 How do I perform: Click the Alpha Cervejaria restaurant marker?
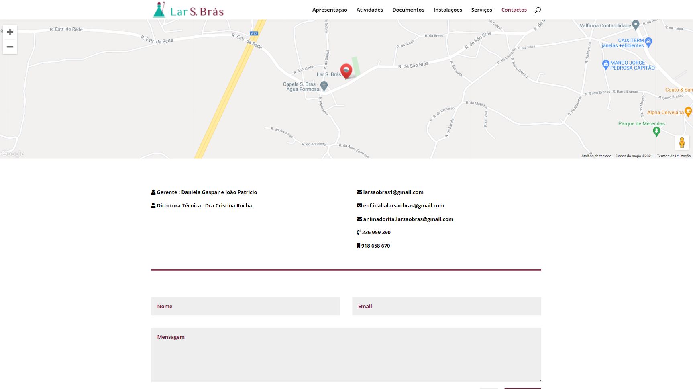coord(688,112)
